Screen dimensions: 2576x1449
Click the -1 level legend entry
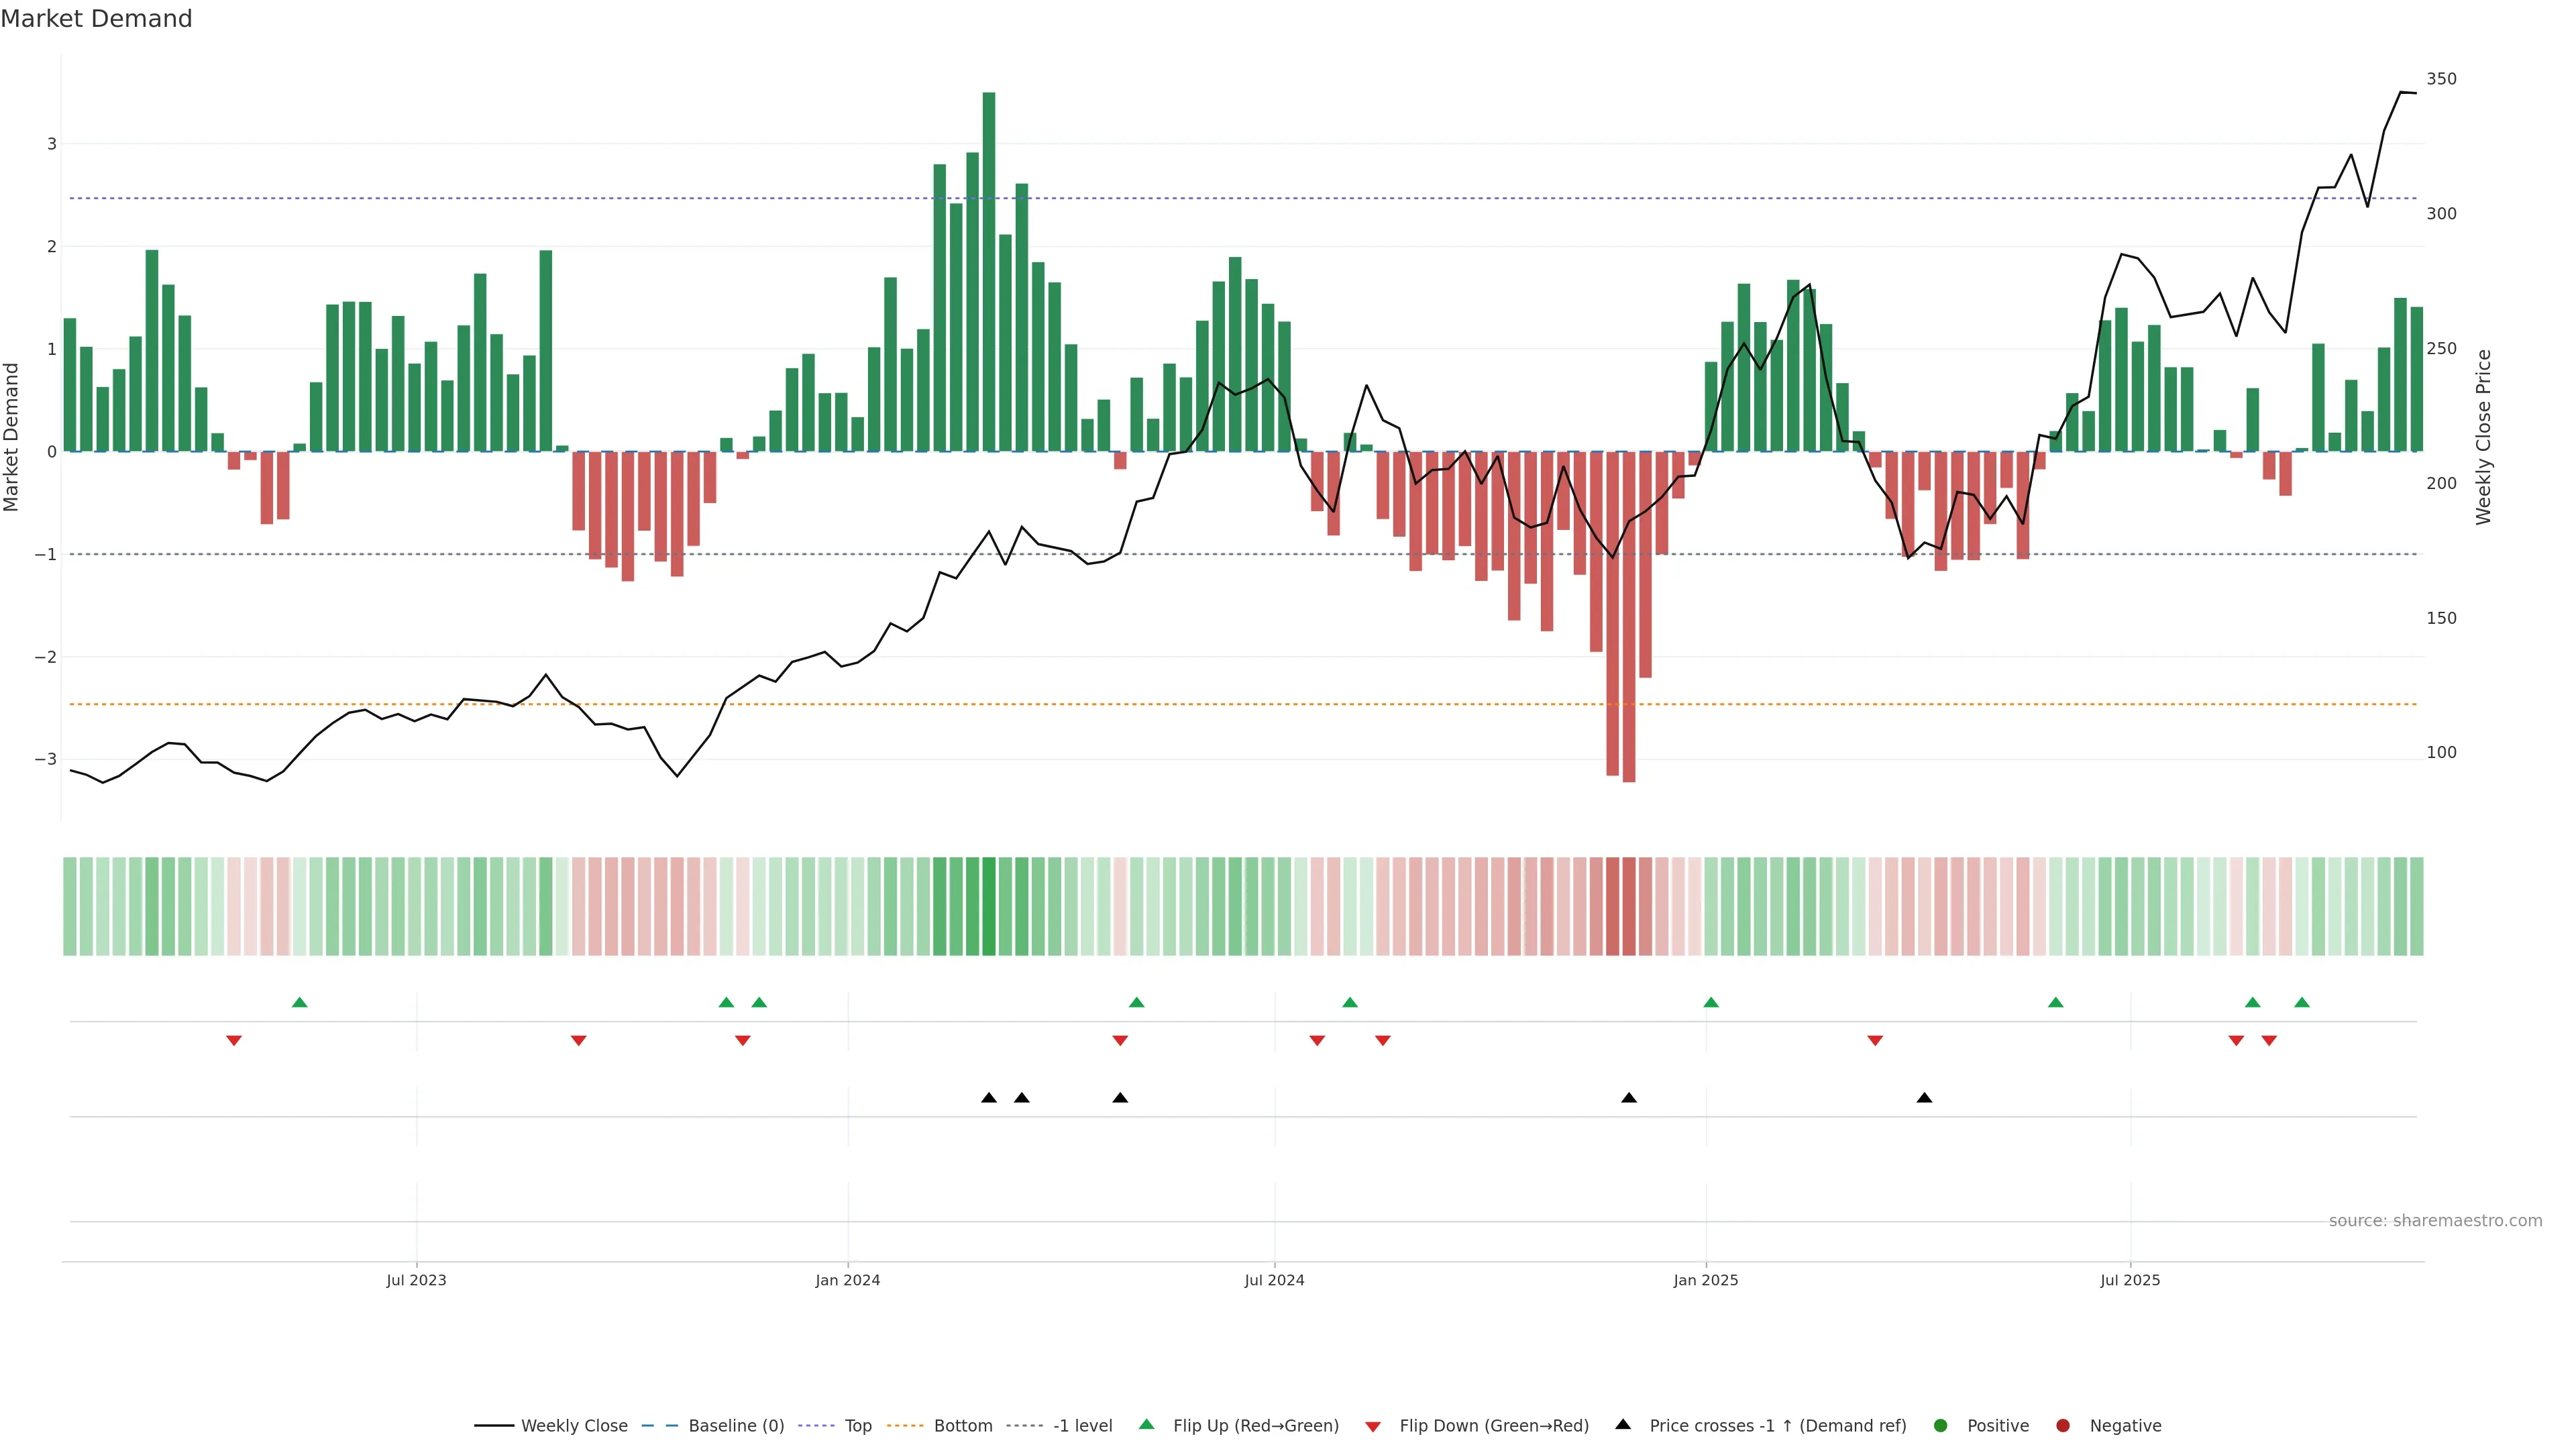pyautogui.click(x=1082, y=1426)
